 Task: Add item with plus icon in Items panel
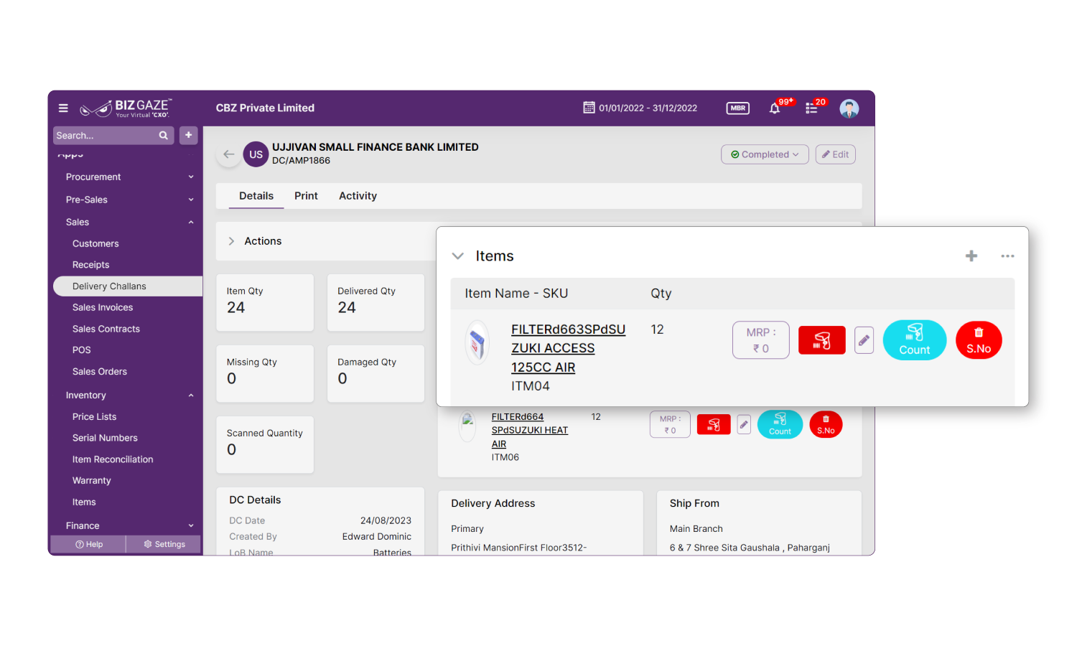(x=971, y=256)
